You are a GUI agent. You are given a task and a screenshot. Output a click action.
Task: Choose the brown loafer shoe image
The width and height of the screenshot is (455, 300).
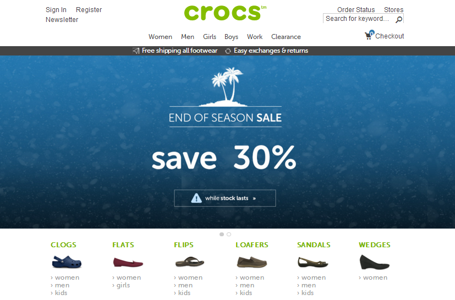pos(251,262)
